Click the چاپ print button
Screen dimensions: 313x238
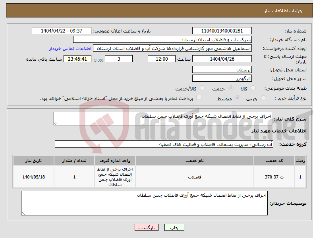click(174, 227)
